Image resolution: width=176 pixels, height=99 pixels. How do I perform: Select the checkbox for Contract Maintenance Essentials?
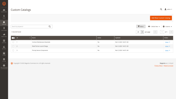coord(13,42)
